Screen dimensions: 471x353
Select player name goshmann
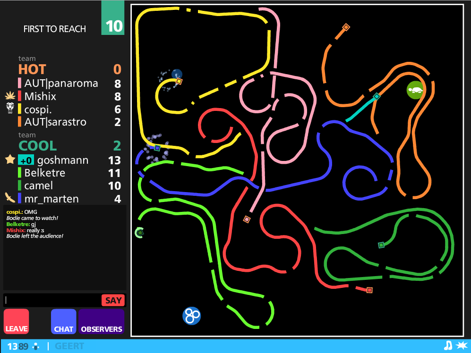63,160
